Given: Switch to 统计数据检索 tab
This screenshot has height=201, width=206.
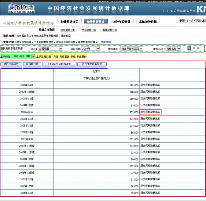Looking at the screenshot, I should click(69, 22).
